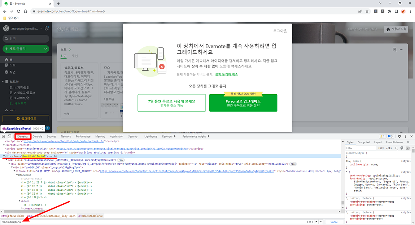415x225 pixels.
Task: Show more Styles pane tabs chevron
Action: (x=408, y=142)
